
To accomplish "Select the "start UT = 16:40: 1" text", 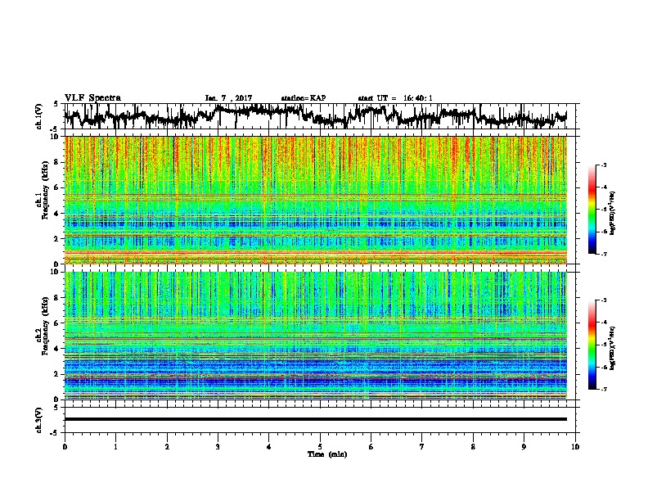I will (395, 98).
